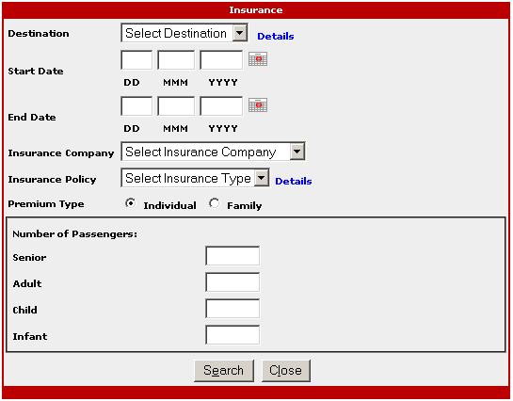513x401 pixels.
Task: Open the Details link next to Destination
Action: click(x=276, y=37)
